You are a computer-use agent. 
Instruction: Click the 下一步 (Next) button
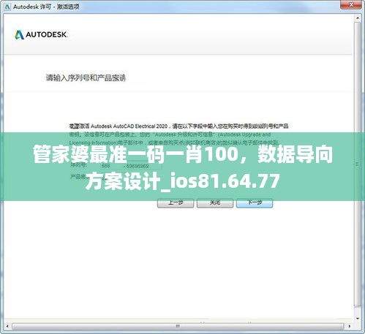tap(255, 203)
